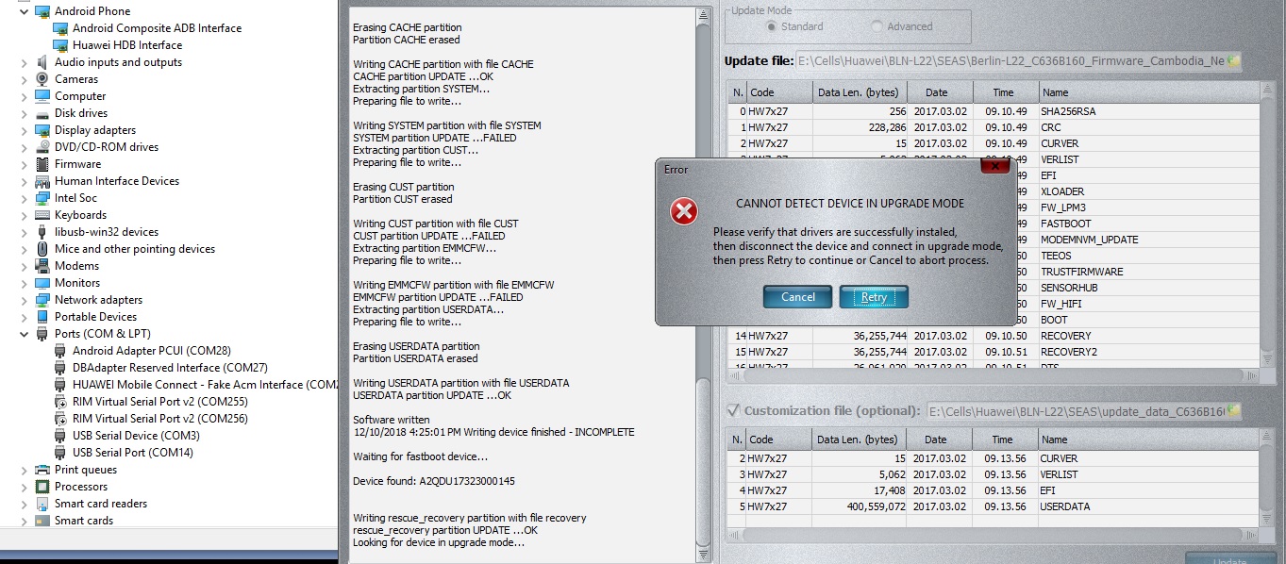Click the DVD/CD-ROM drives icon
The width and height of the screenshot is (1286, 564).
[x=42, y=147]
